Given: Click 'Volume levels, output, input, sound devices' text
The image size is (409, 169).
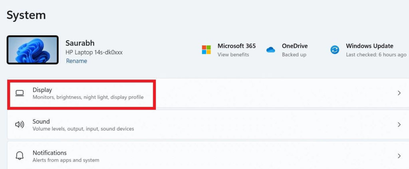Looking at the screenshot, I should [x=83, y=129].
